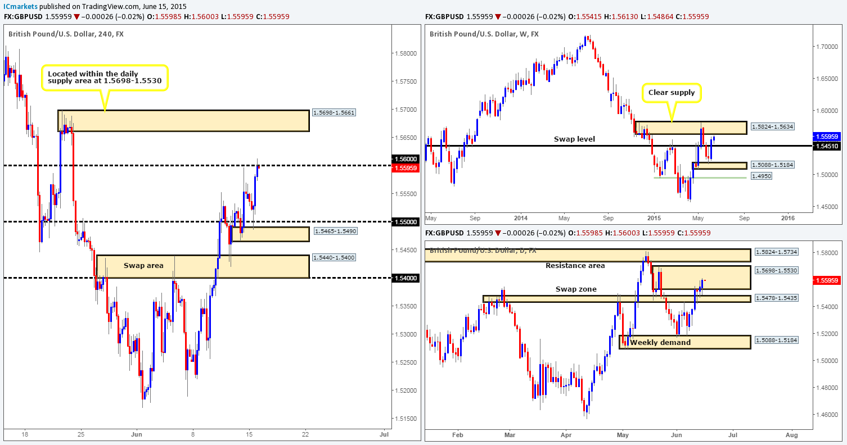Select the Swap zone box on daily chart
Viewport: 847px width, 445px height.
coord(617,299)
